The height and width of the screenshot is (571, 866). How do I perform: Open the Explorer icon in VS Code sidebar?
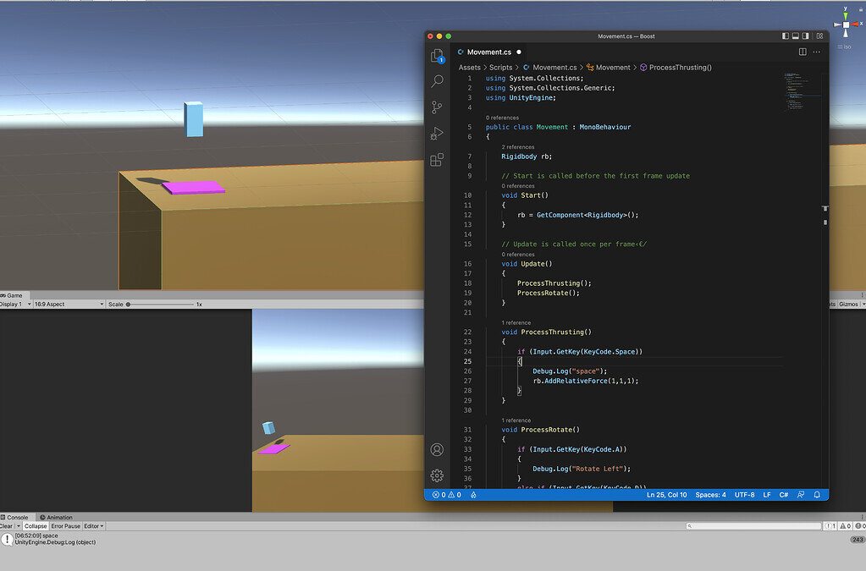pos(437,55)
